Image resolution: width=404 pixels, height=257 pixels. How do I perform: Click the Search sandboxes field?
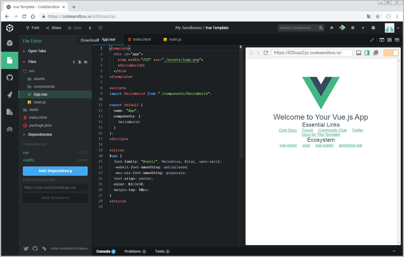tap(298, 28)
